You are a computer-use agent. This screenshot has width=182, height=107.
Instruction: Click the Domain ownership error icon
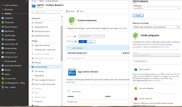coord(136,99)
